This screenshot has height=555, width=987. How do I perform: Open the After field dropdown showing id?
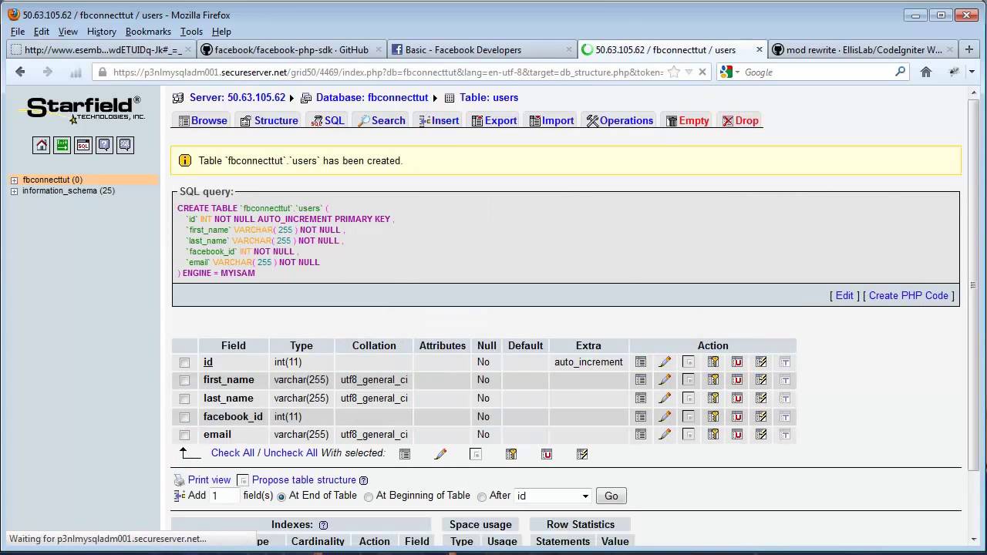click(x=553, y=496)
